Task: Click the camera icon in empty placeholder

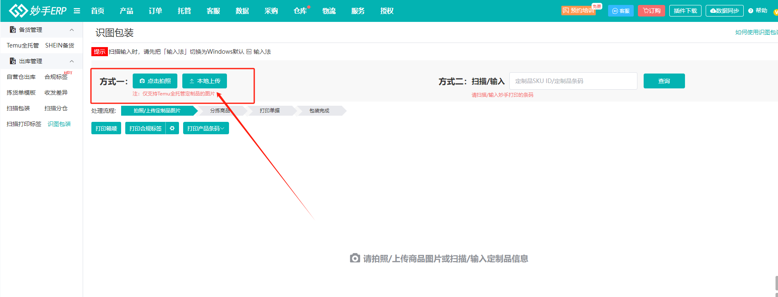Action: [355, 258]
